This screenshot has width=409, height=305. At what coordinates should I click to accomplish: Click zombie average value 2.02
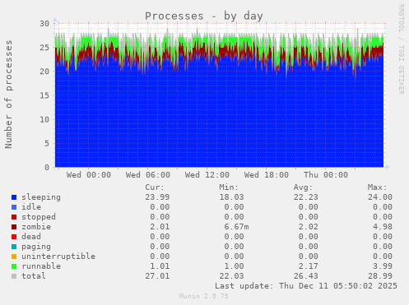(x=309, y=227)
